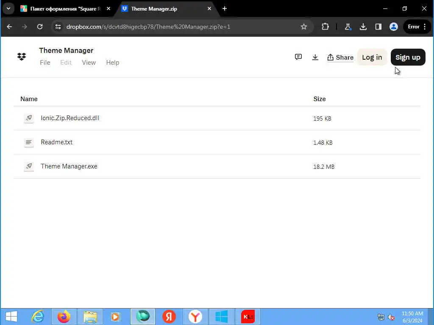The height and width of the screenshot is (325, 434).
Task: Click the network tray icon
Action: point(381,317)
